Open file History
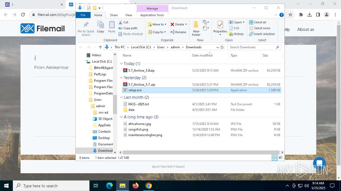Screen dimensions: 341x191 pos(236,34)
